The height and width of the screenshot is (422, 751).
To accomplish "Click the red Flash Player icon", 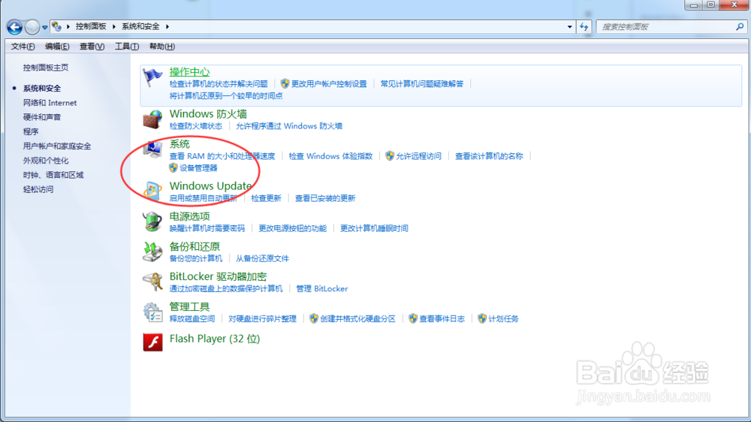I will 152,342.
